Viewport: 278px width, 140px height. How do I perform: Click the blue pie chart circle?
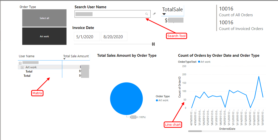tap(126, 98)
